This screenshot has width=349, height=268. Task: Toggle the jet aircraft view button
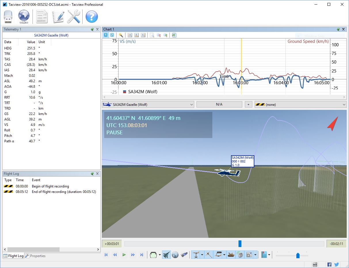pyautogui.click(x=166, y=254)
